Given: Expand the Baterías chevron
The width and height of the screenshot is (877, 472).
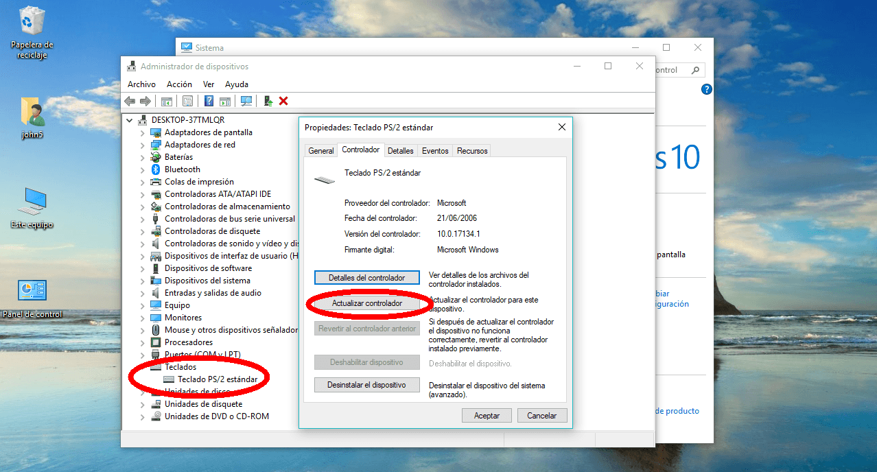Looking at the screenshot, I should coord(143,157).
